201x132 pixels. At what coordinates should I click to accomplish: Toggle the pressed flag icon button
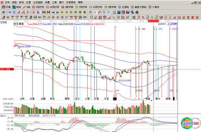click(x=38, y=12)
